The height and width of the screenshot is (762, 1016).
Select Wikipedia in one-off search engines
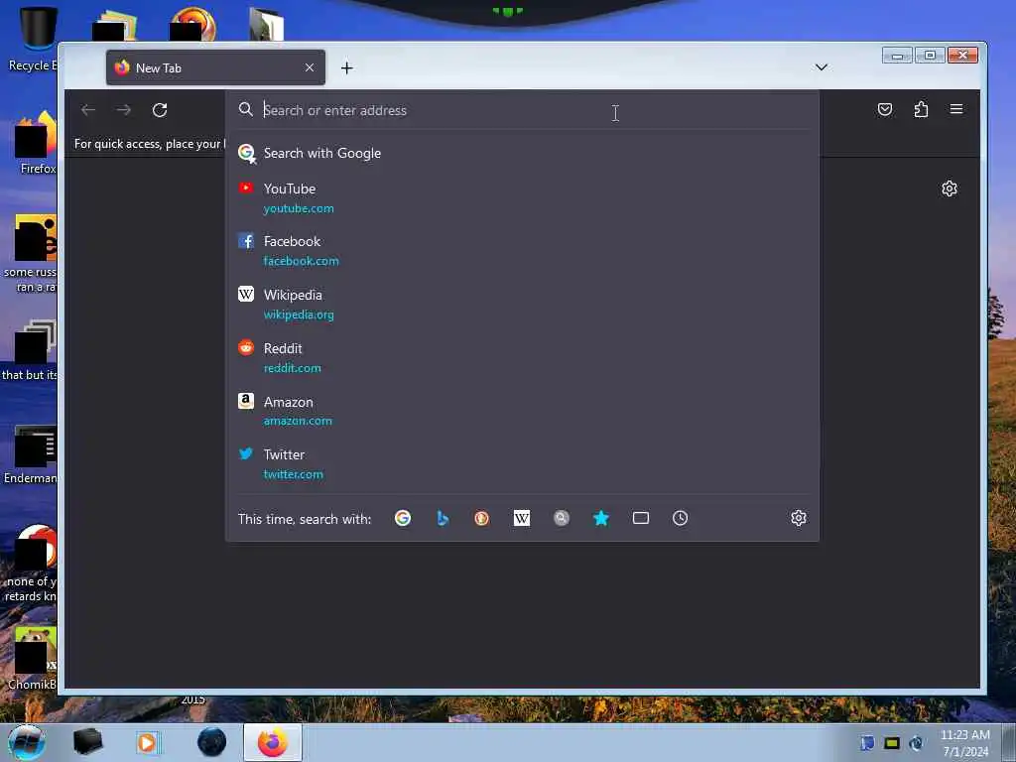[522, 518]
